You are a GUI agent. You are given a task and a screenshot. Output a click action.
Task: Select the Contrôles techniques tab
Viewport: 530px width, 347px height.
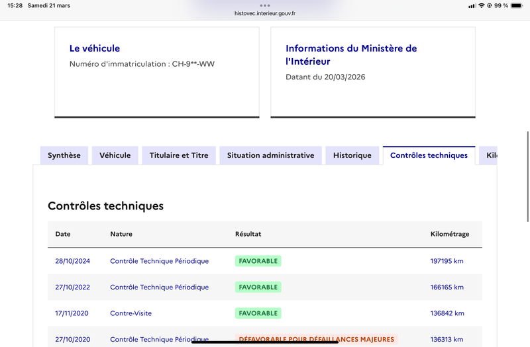coord(429,155)
